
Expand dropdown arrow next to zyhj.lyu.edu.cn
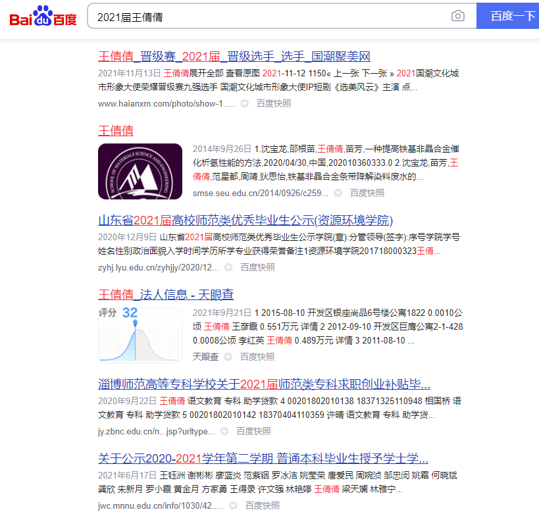coord(228,267)
